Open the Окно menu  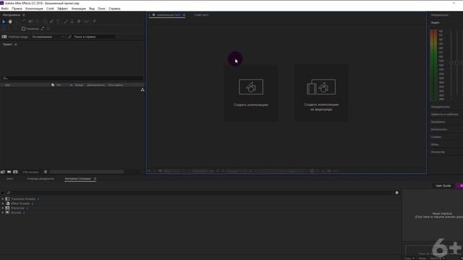101,9
